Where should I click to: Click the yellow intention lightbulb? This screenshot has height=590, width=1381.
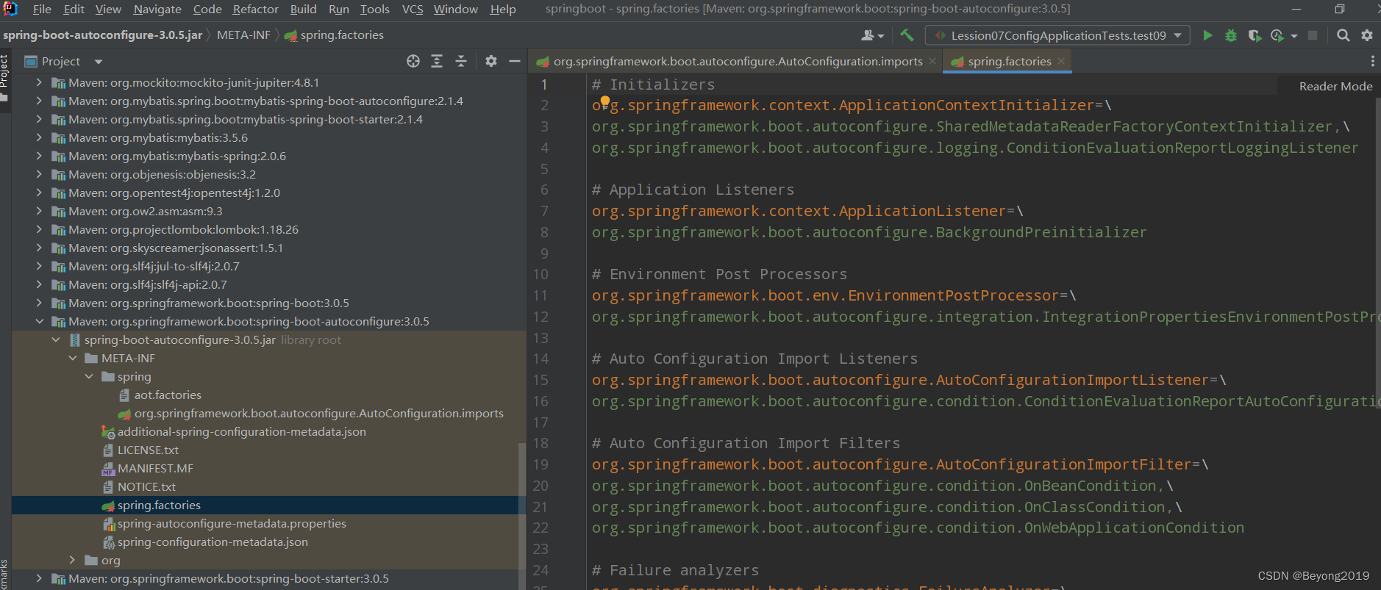click(x=604, y=101)
